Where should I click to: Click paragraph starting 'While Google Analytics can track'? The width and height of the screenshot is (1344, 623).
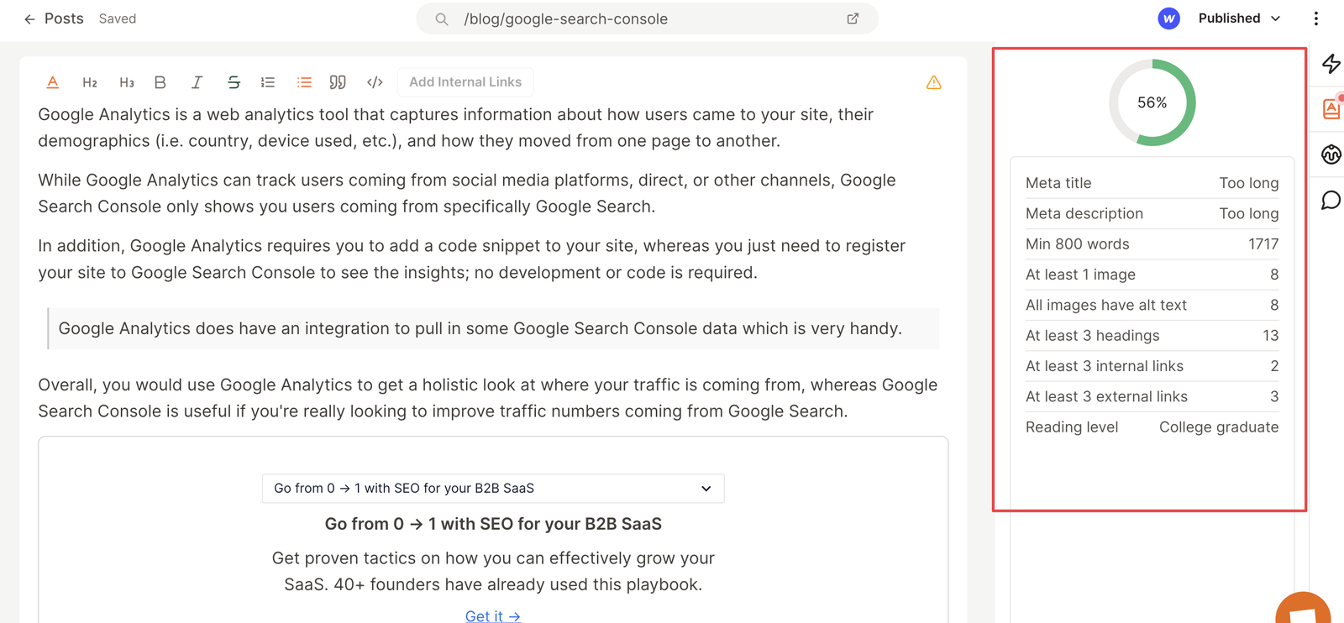point(467,193)
